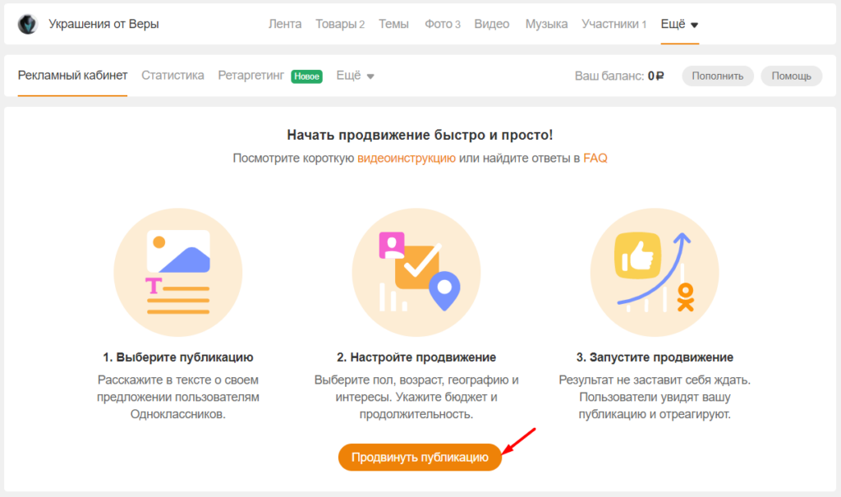
Task: View the Участники tab
Action: 614,24
